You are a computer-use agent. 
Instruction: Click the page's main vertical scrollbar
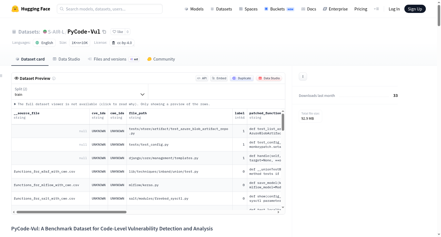439,15
